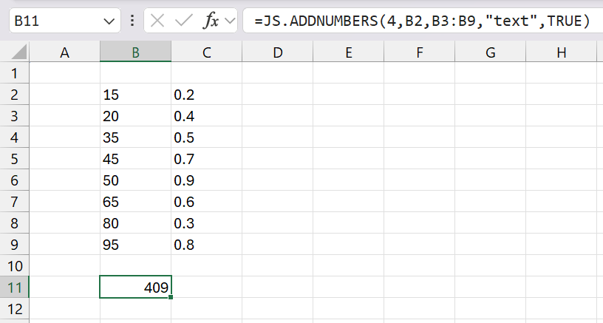Select cell C3 containing 0.4
The height and width of the screenshot is (323, 603).
coord(206,116)
